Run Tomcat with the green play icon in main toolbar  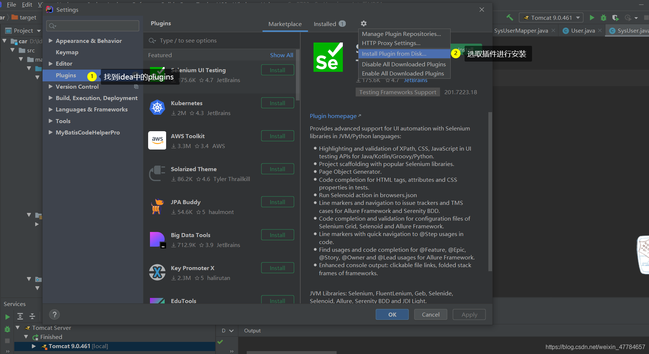pyautogui.click(x=592, y=18)
